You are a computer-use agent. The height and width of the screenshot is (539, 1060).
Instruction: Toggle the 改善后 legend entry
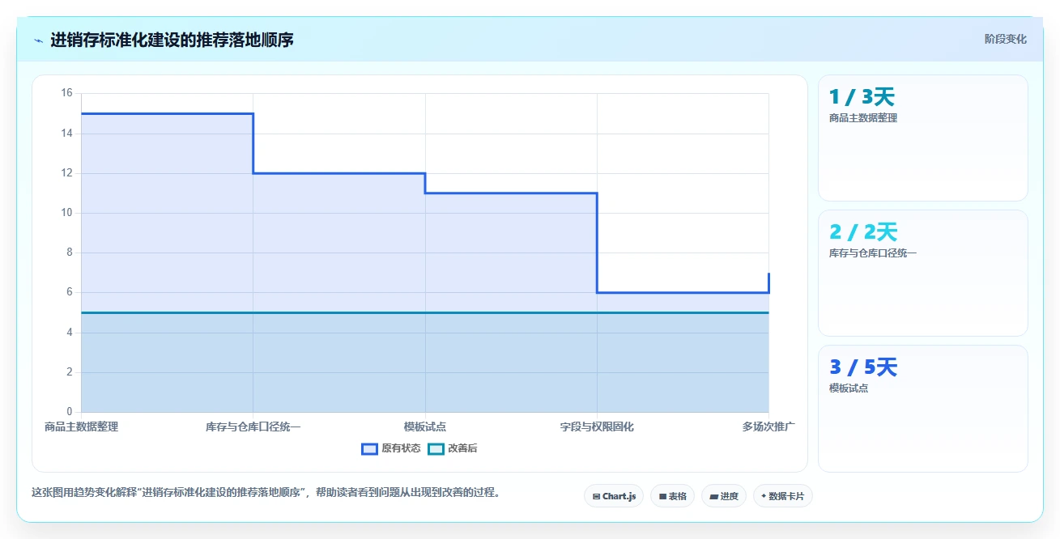453,448
